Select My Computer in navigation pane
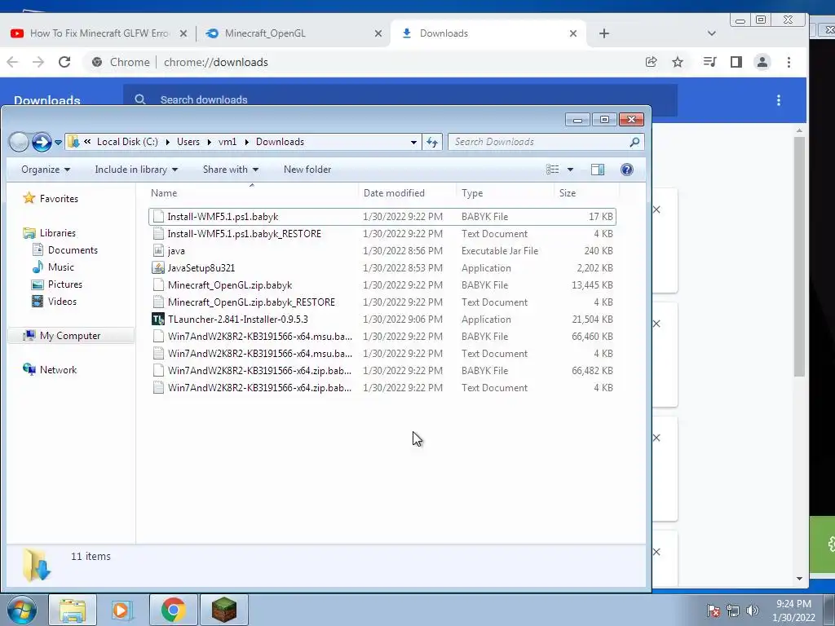 (x=70, y=336)
